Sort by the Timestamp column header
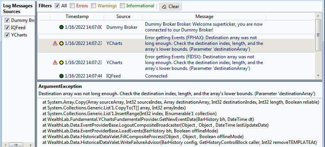 pos(77,17)
